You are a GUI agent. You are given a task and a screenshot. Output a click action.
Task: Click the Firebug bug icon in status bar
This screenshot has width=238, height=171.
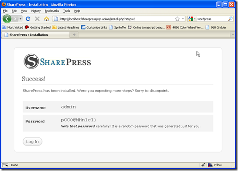click(203, 165)
